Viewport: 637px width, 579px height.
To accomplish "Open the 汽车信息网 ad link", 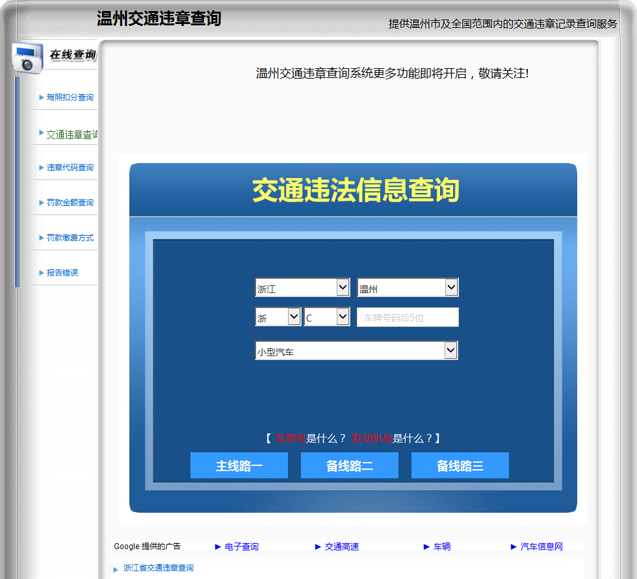I will [x=541, y=547].
